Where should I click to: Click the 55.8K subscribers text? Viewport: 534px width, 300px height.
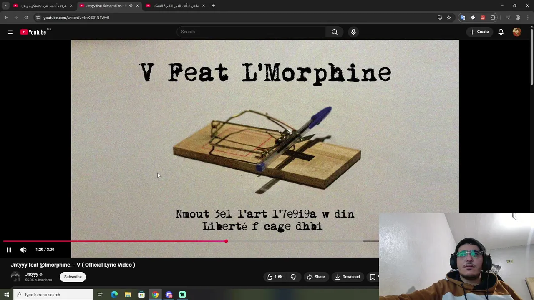[x=38, y=280]
